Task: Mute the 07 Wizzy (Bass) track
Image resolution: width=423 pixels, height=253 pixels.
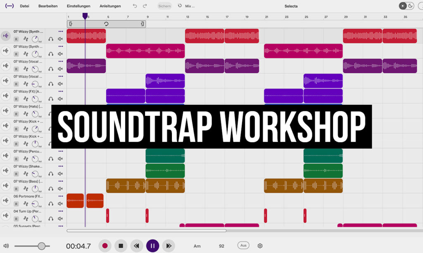Action: 60,189
